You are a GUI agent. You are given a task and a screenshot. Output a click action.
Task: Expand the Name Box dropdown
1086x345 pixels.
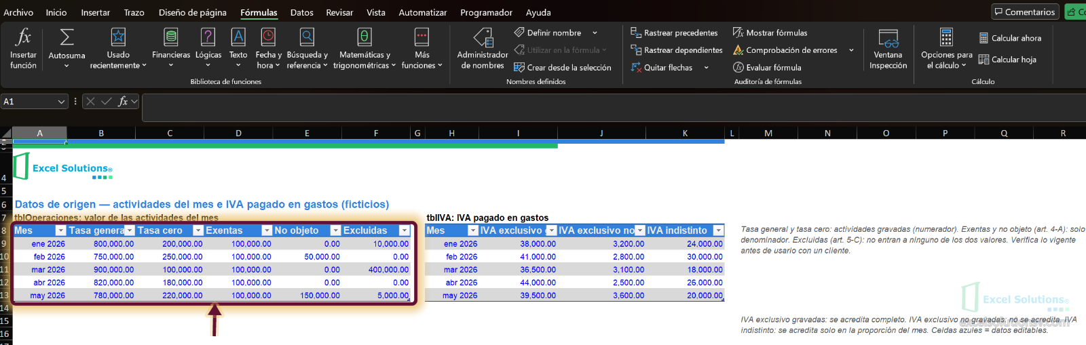pos(61,102)
